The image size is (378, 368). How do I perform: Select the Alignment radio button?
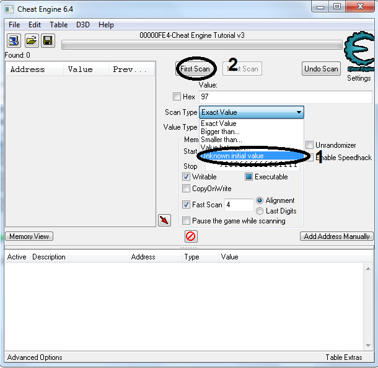tap(260, 200)
